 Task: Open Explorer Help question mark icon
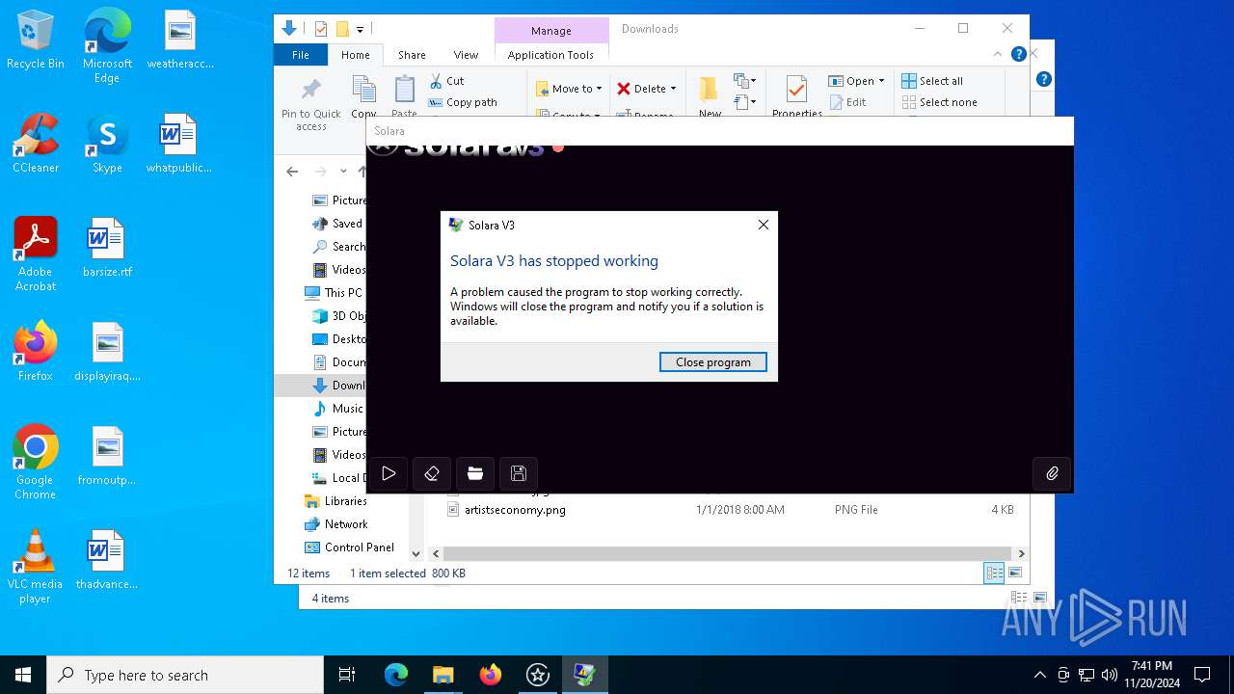pyautogui.click(x=1018, y=55)
